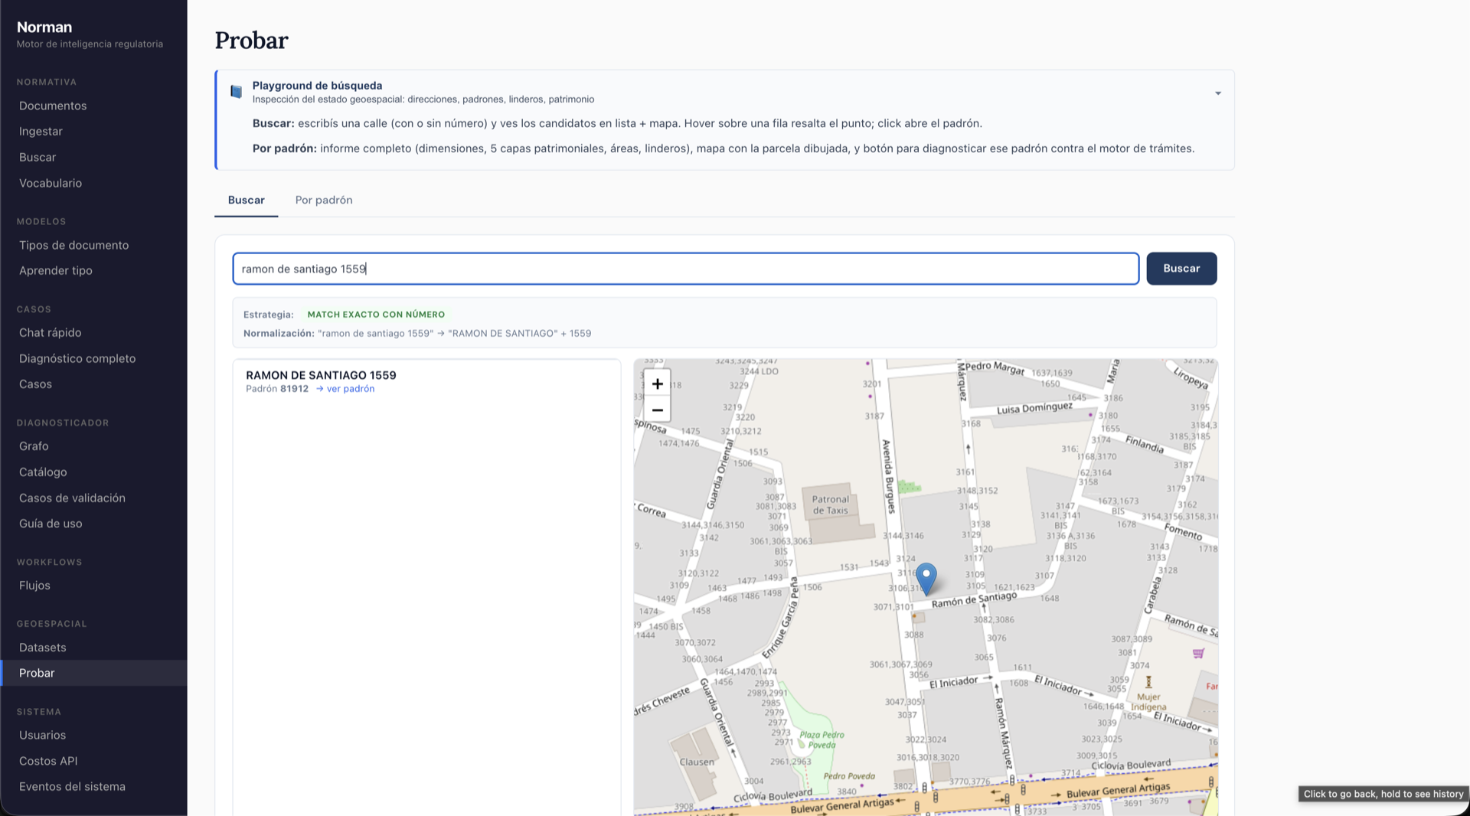Click the Patronal de Taxis map label

tap(830, 504)
